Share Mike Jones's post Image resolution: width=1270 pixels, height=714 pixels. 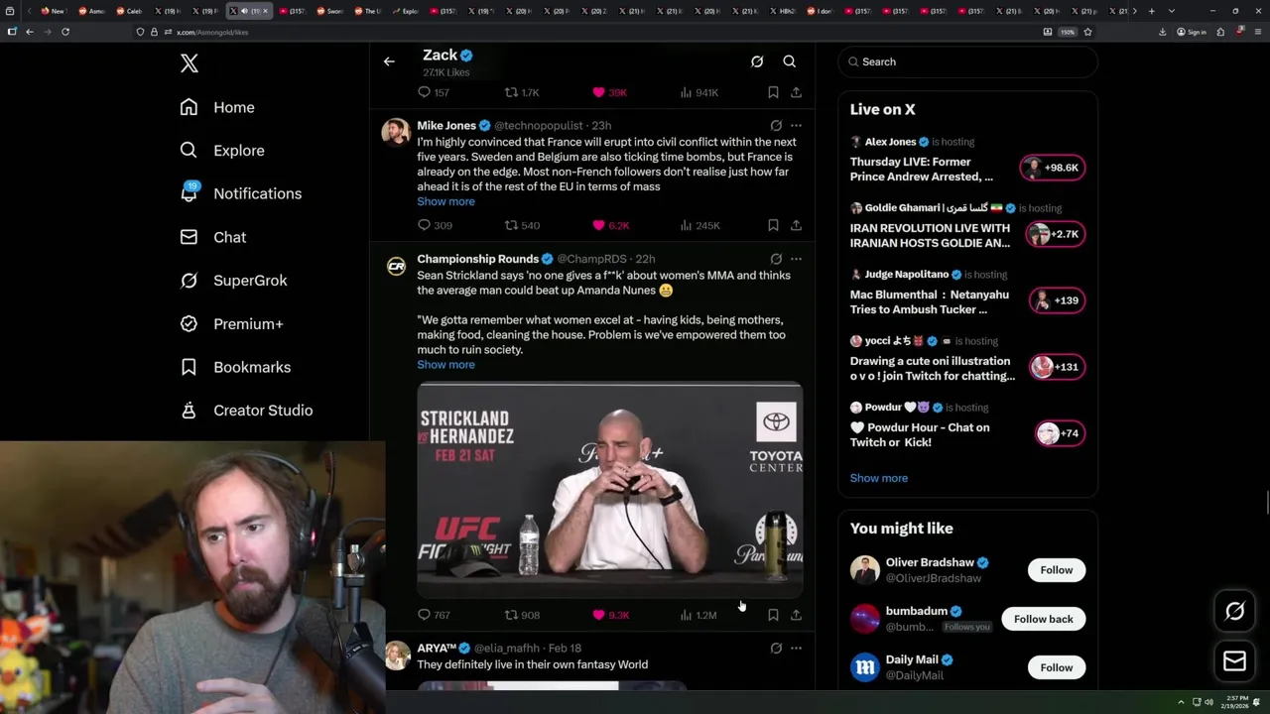coord(796,225)
